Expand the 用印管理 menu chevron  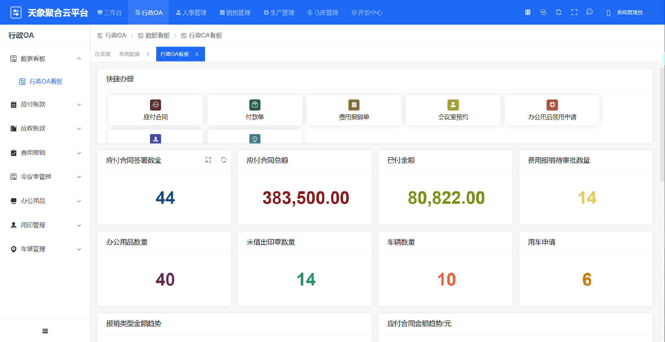tap(79, 225)
